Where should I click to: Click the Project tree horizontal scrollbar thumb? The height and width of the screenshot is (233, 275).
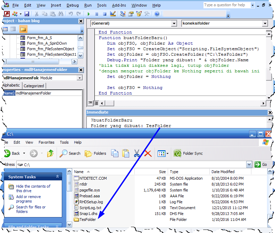pos(33,62)
